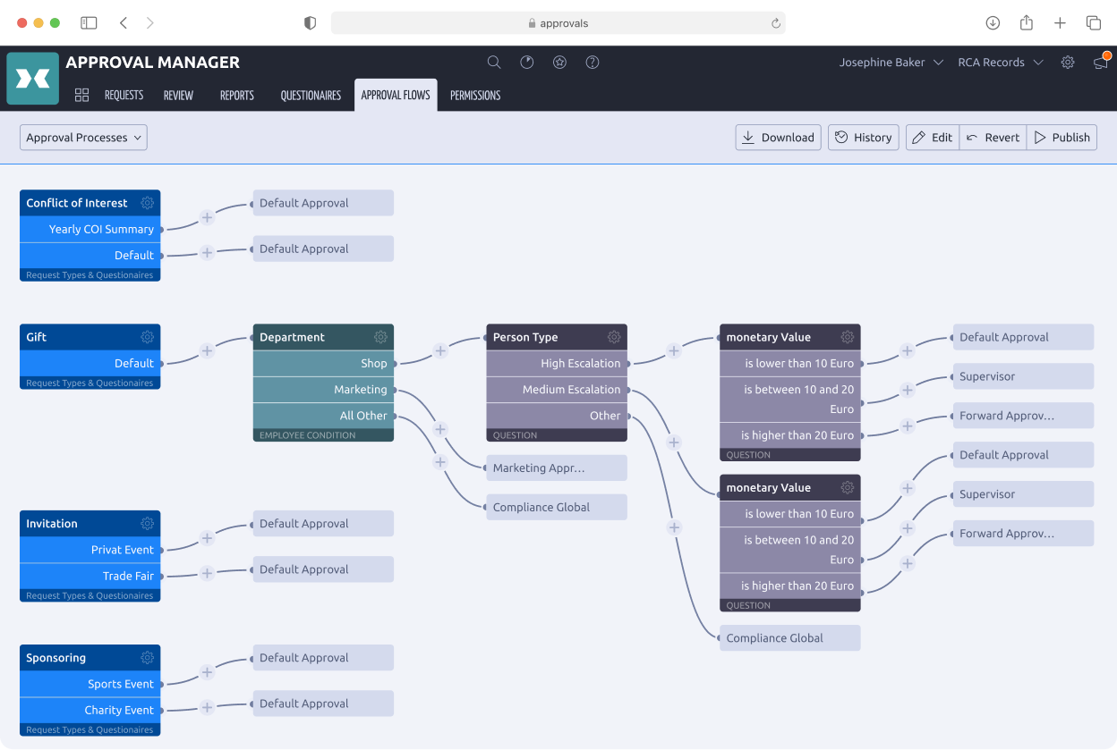This screenshot has height=750, width=1117.
Task: Open the question mark help icon
Action: pos(592,62)
